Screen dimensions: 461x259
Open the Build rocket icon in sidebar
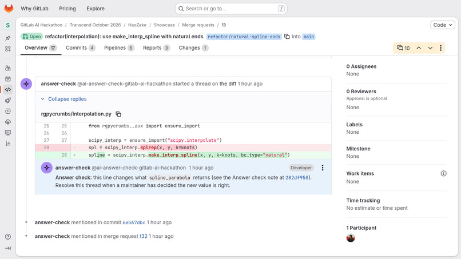8,100
